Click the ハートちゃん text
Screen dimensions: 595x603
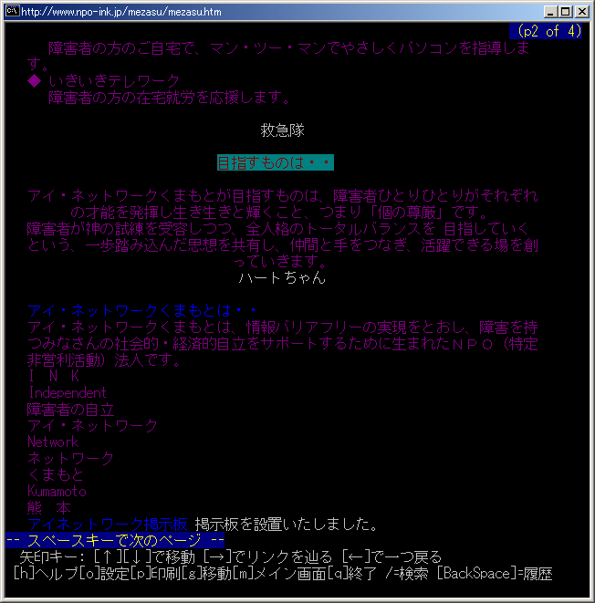pyautogui.click(x=282, y=277)
